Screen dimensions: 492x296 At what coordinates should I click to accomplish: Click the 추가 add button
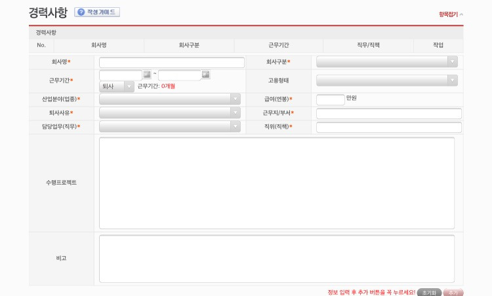(x=453, y=293)
